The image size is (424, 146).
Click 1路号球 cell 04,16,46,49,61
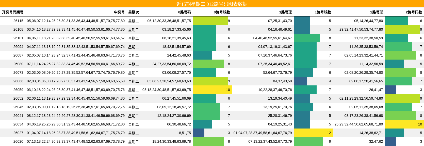[x=280, y=29]
